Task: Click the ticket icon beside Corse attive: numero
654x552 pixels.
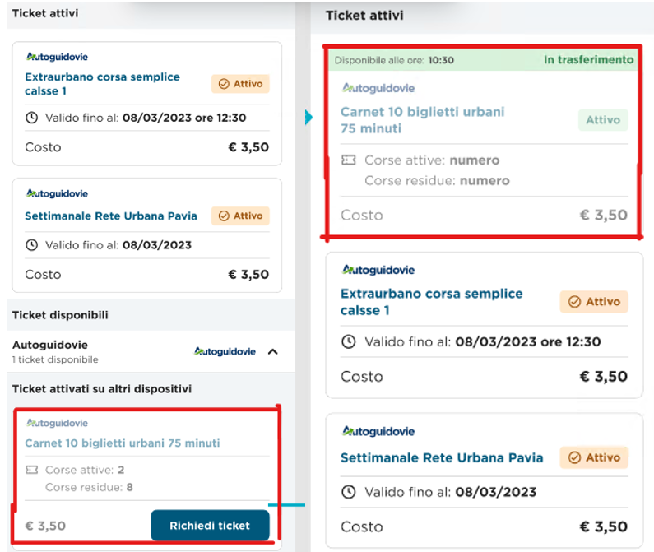Action: click(x=349, y=160)
